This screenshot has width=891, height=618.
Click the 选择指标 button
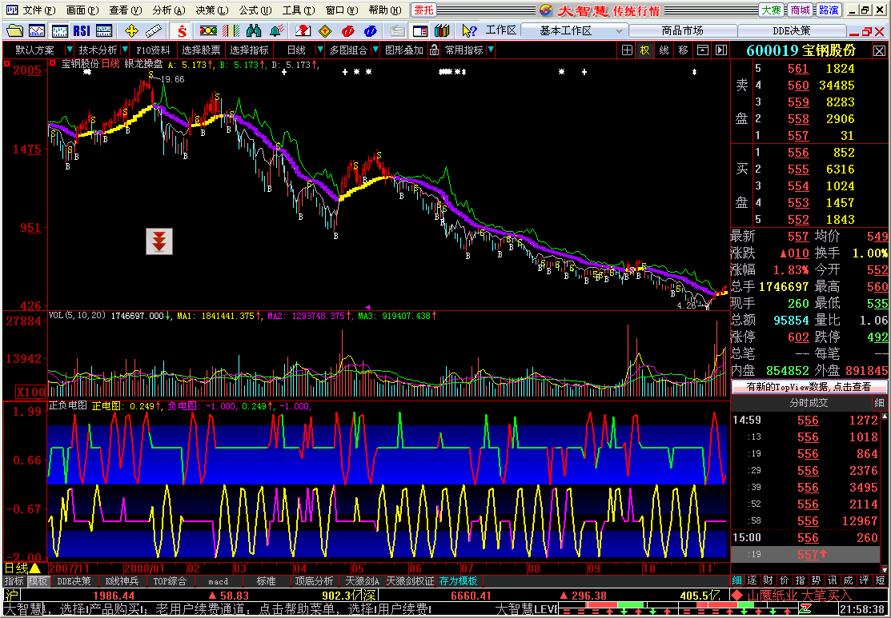tap(249, 50)
